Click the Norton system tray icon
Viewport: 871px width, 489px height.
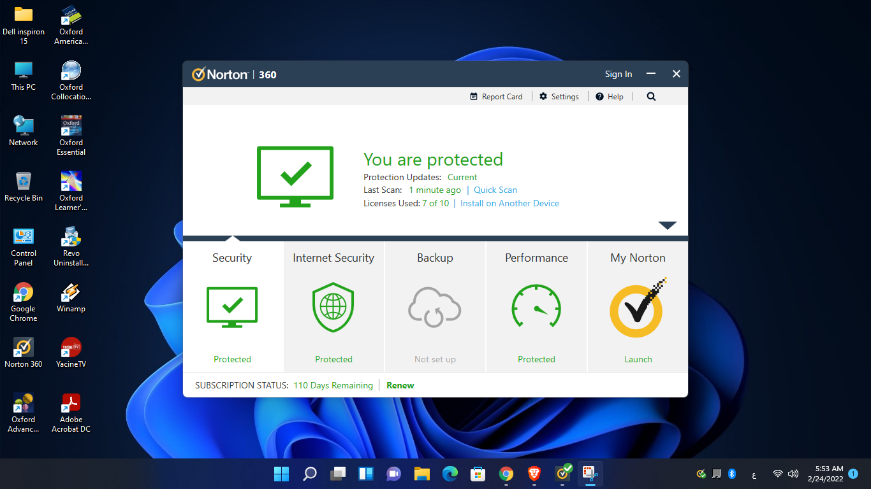(x=701, y=474)
